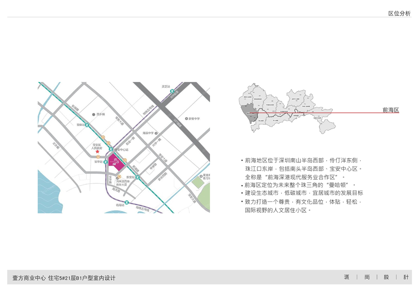
Task: Click the footer title 壹方商业中心 住宅5#21层B1户型室内设计
Action: coord(64,278)
